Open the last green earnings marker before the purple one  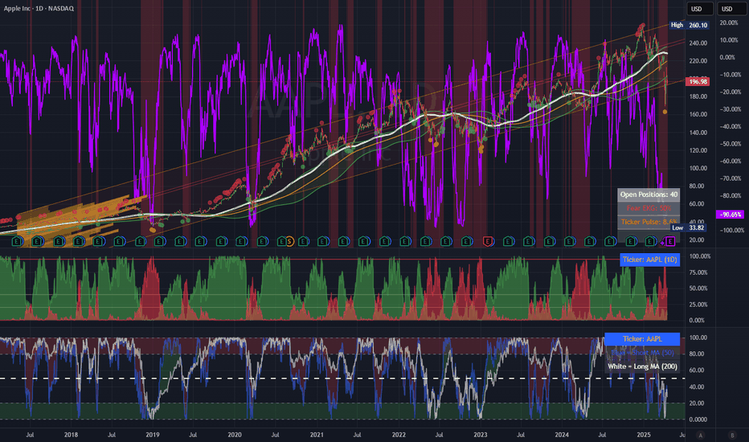[x=650, y=241]
